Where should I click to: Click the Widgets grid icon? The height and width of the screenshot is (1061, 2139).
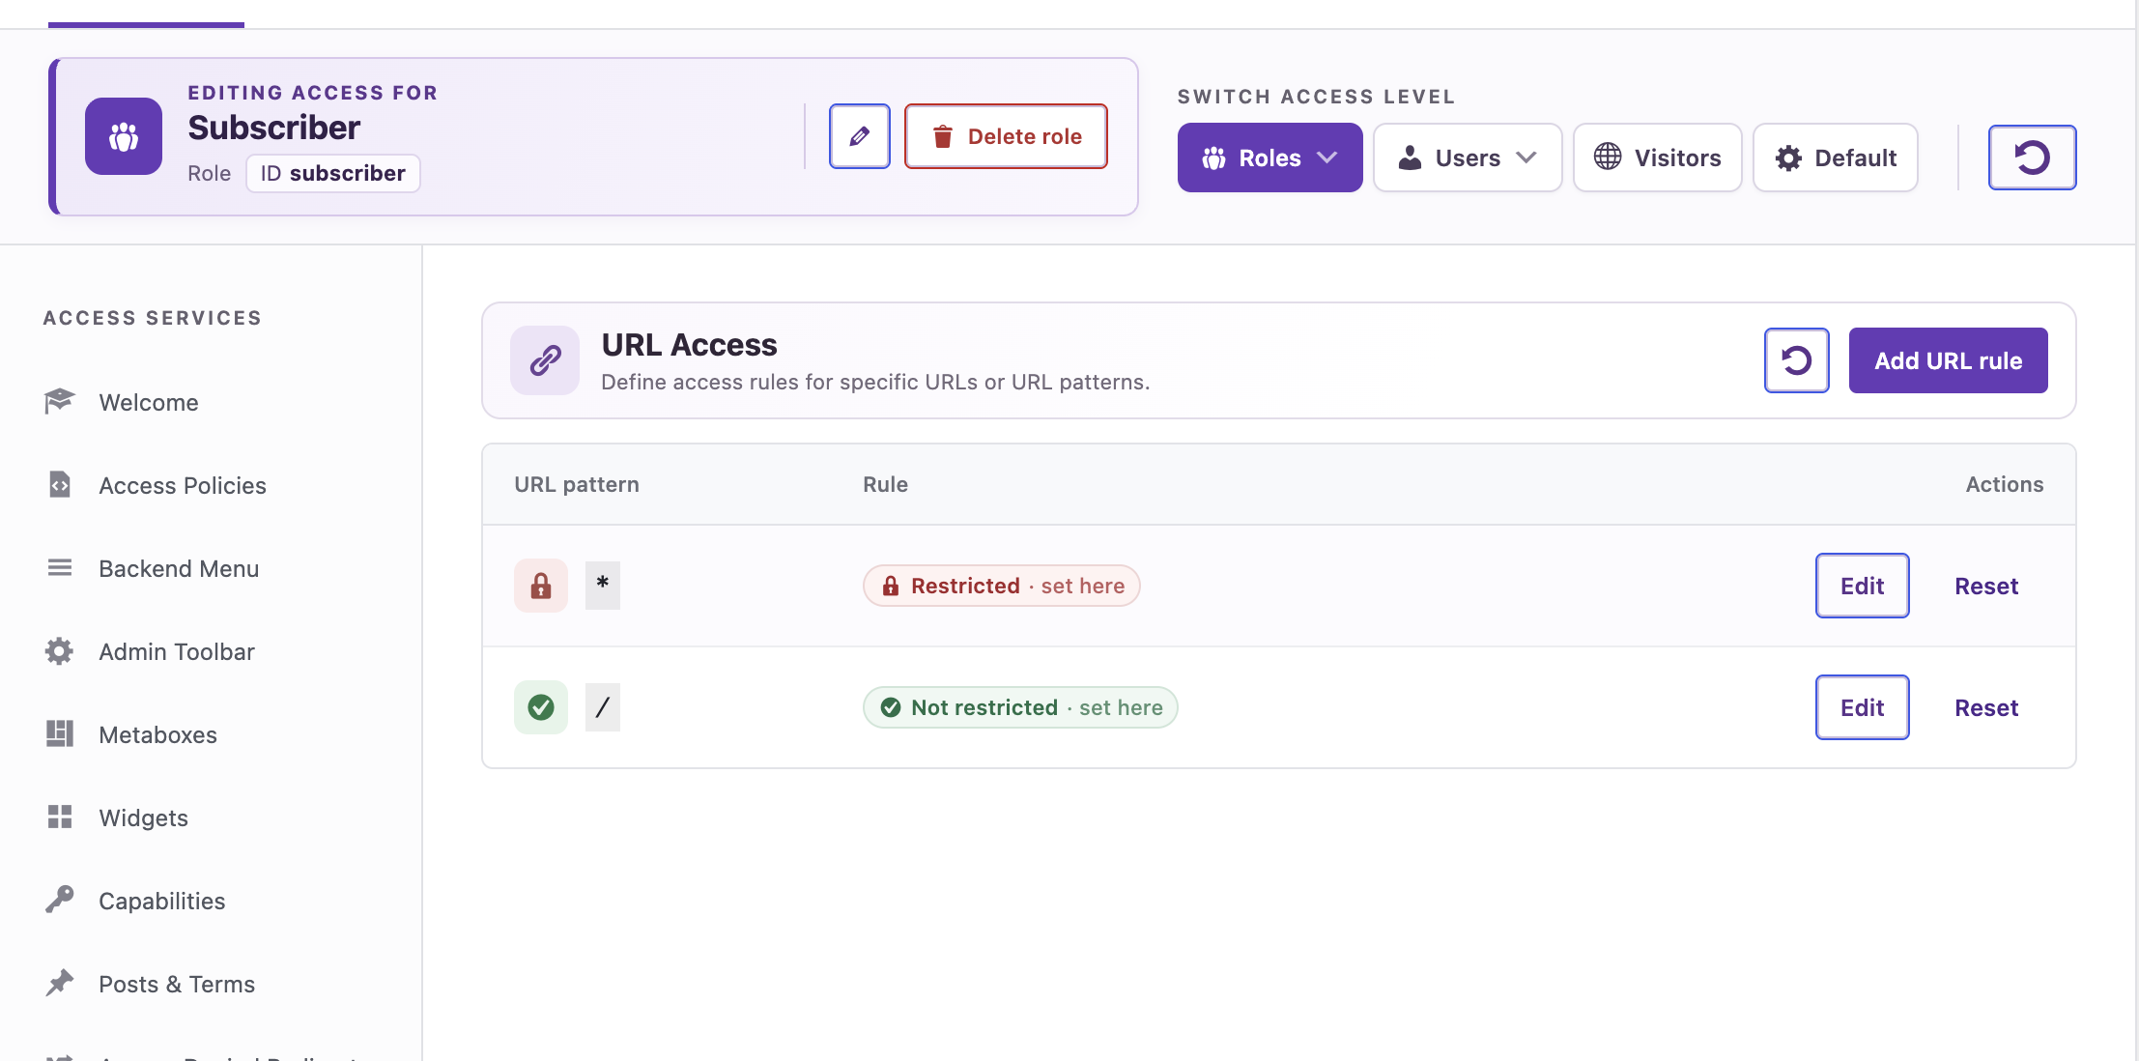(60, 817)
